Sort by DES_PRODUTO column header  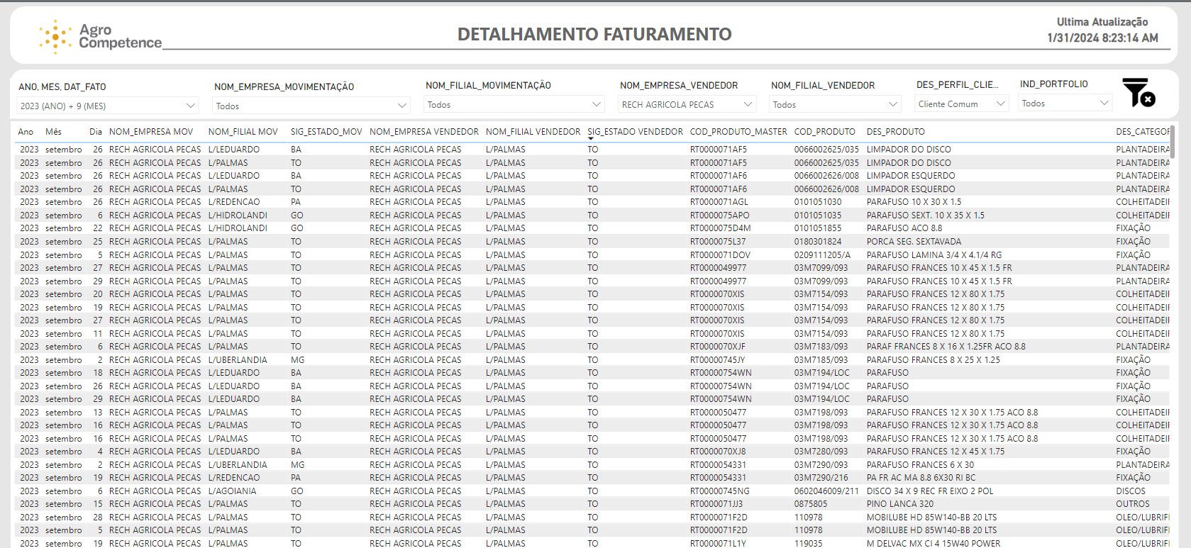pos(895,132)
